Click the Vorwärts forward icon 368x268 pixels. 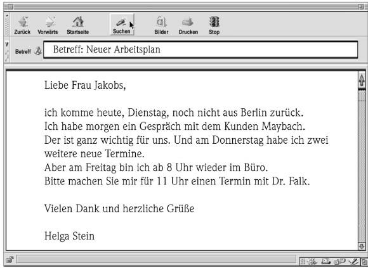(50, 22)
